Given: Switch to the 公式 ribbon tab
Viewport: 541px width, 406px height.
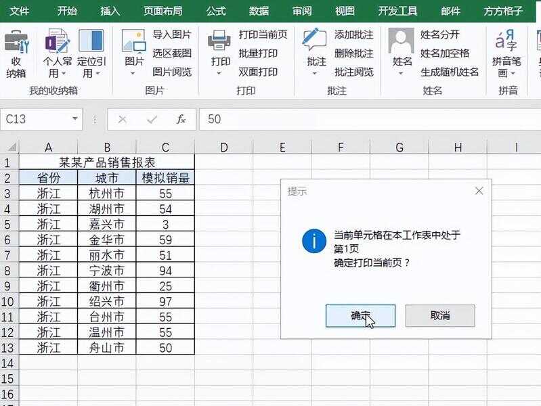Looking at the screenshot, I should 216,11.
